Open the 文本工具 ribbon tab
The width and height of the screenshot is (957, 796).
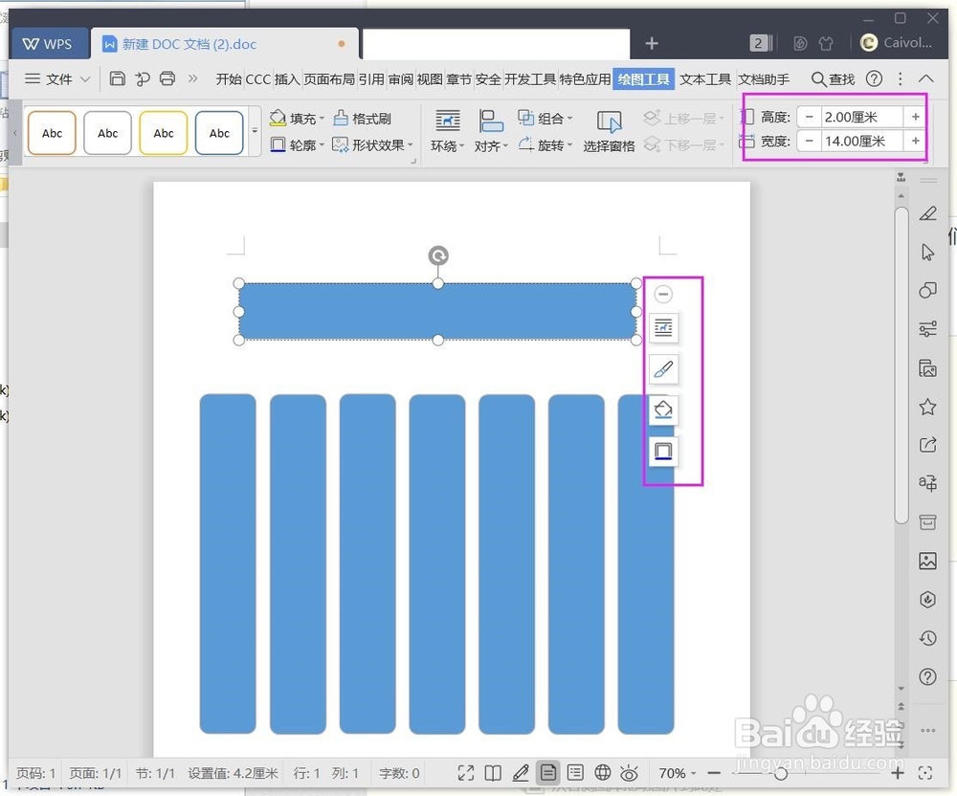tap(705, 79)
